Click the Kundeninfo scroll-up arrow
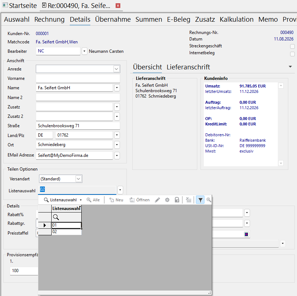Viewport: 297px width, 296px height. [281, 86]
